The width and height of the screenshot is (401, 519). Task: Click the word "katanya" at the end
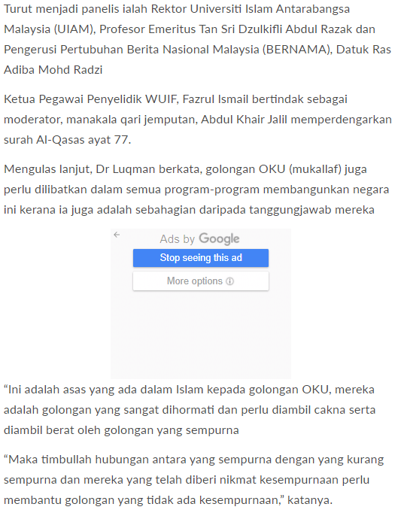click(308, 500)
